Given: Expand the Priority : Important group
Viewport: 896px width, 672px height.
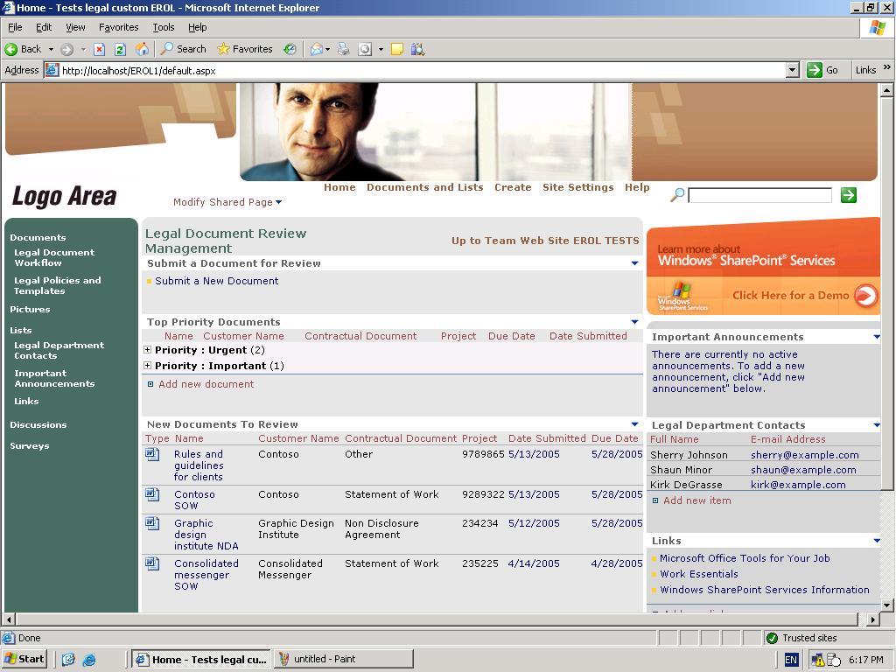Looking at the screenshot, I should (148, 366).
